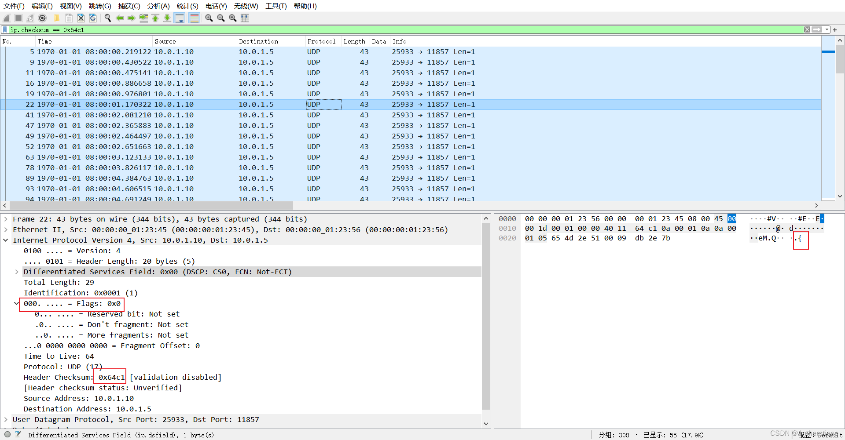Apply the display filter arrow

click(817, 29)
